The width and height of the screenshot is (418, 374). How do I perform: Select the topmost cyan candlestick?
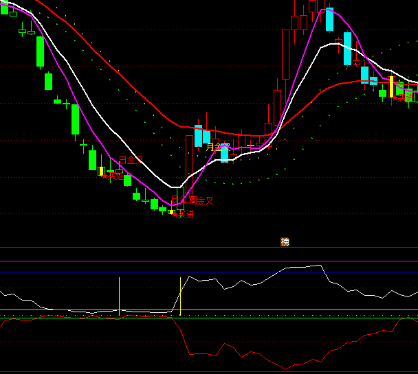[x=329, y=19]
